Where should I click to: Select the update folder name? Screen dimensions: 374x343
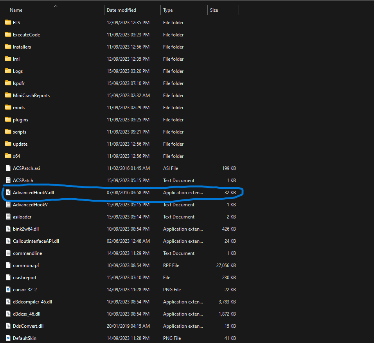point(20,144)
